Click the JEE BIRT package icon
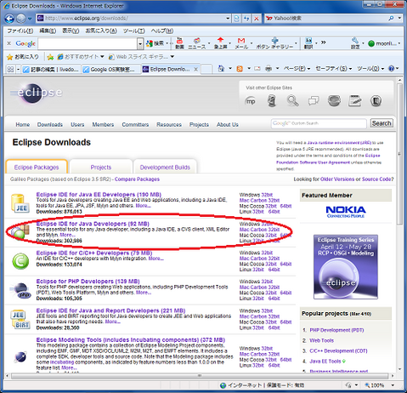The height and width of the screenshot is (393, 407). (x=20, y=319)
